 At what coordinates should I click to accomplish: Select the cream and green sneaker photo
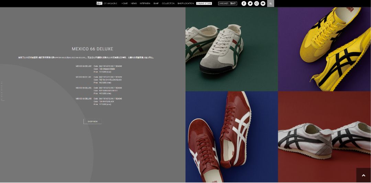pyautogui.click(x=232, y=49)
